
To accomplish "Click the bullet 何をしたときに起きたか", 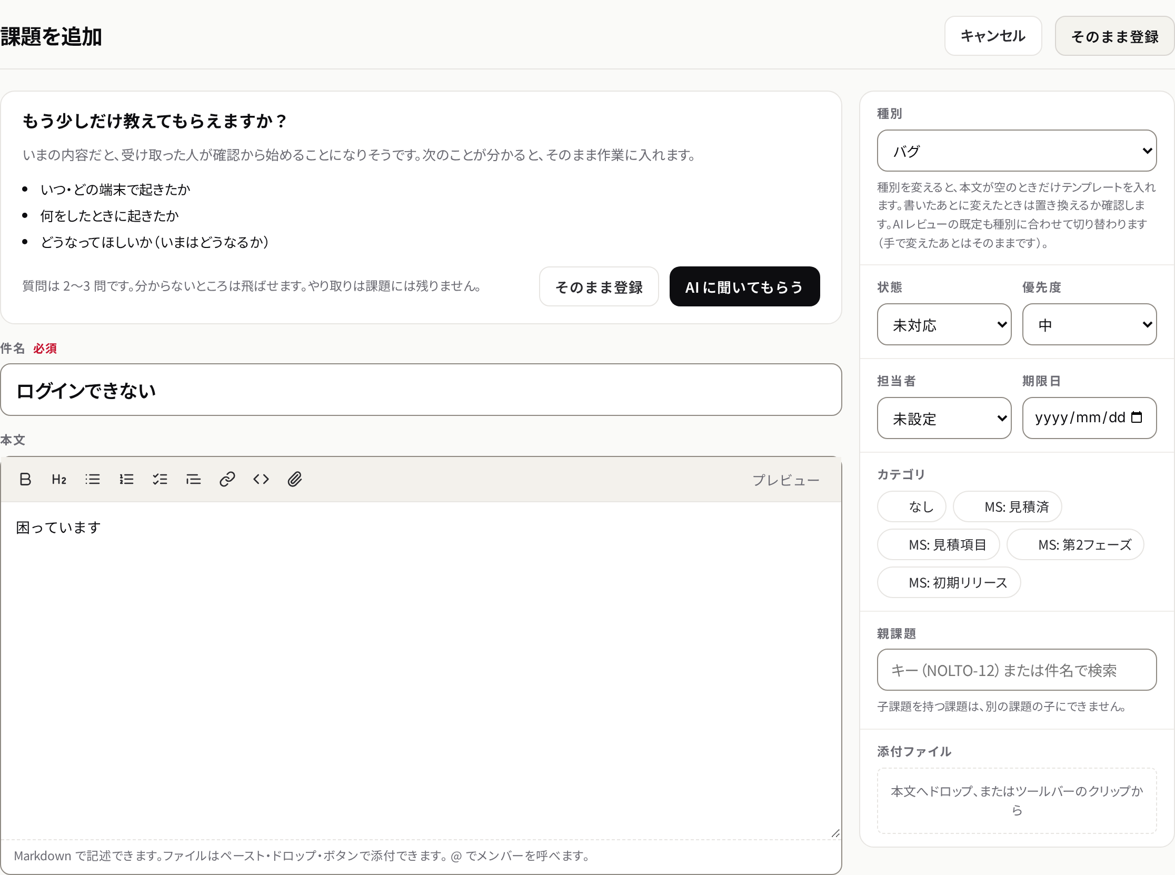I will (109, 215).
